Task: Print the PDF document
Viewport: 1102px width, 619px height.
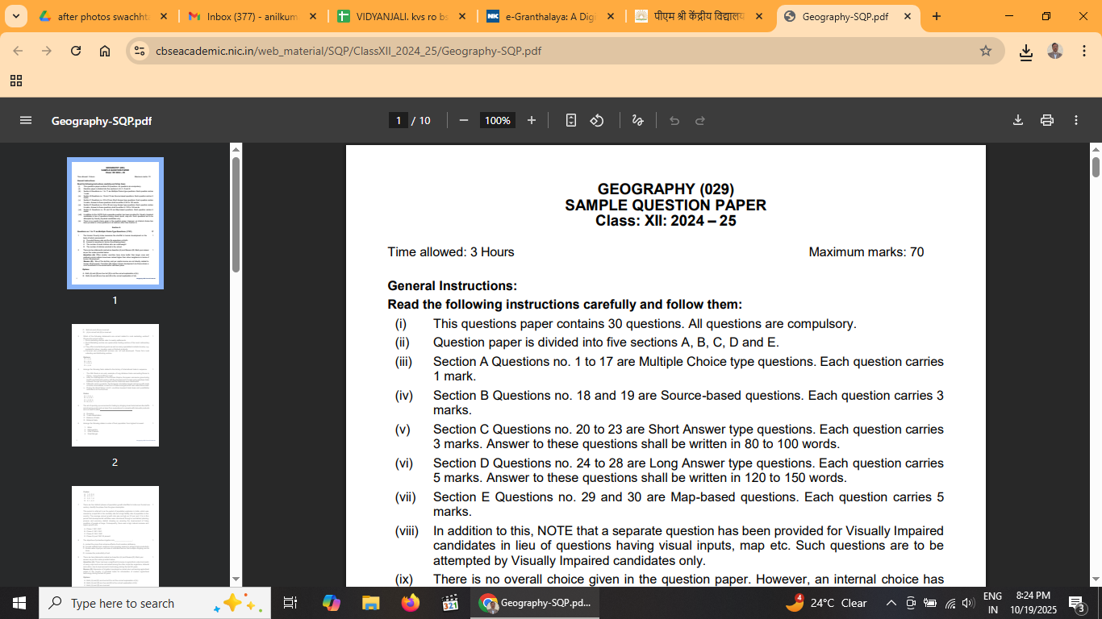Action: pos(1047,120)
